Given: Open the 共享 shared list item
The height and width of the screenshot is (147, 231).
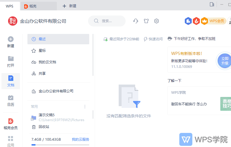Looking at the screenshot, I should click(58, 74).
